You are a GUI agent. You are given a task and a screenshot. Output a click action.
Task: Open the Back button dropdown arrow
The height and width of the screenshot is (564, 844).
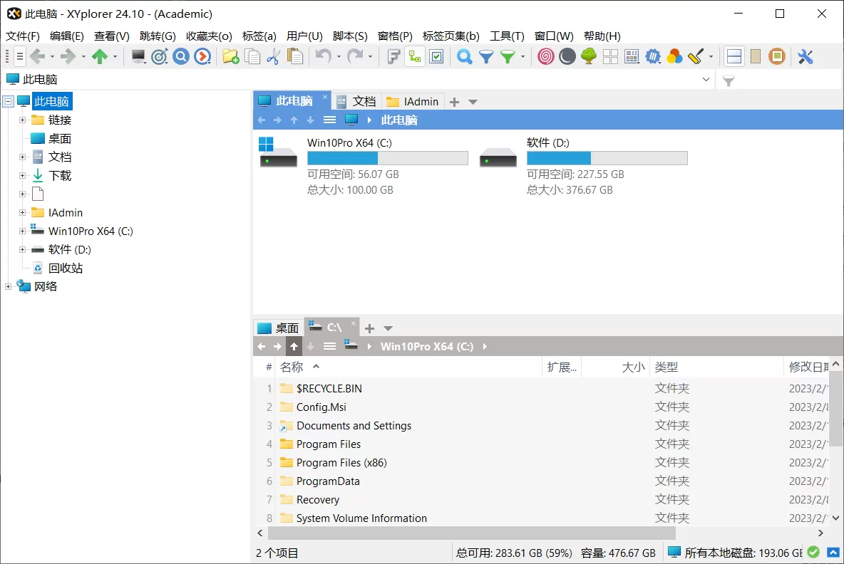(53, 56)
